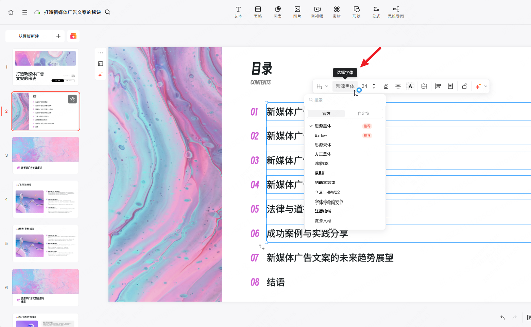Open text alignment options
Screen dimensions: 531x327
click(x=398, y=86)
